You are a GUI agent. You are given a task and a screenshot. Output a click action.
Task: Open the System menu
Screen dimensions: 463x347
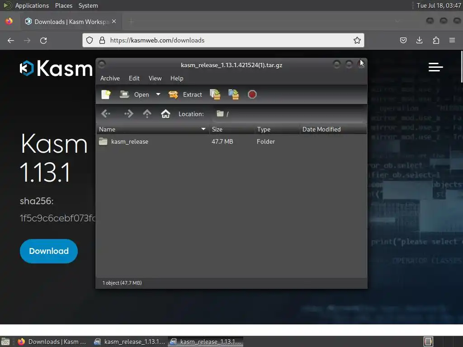coord(88,5)
